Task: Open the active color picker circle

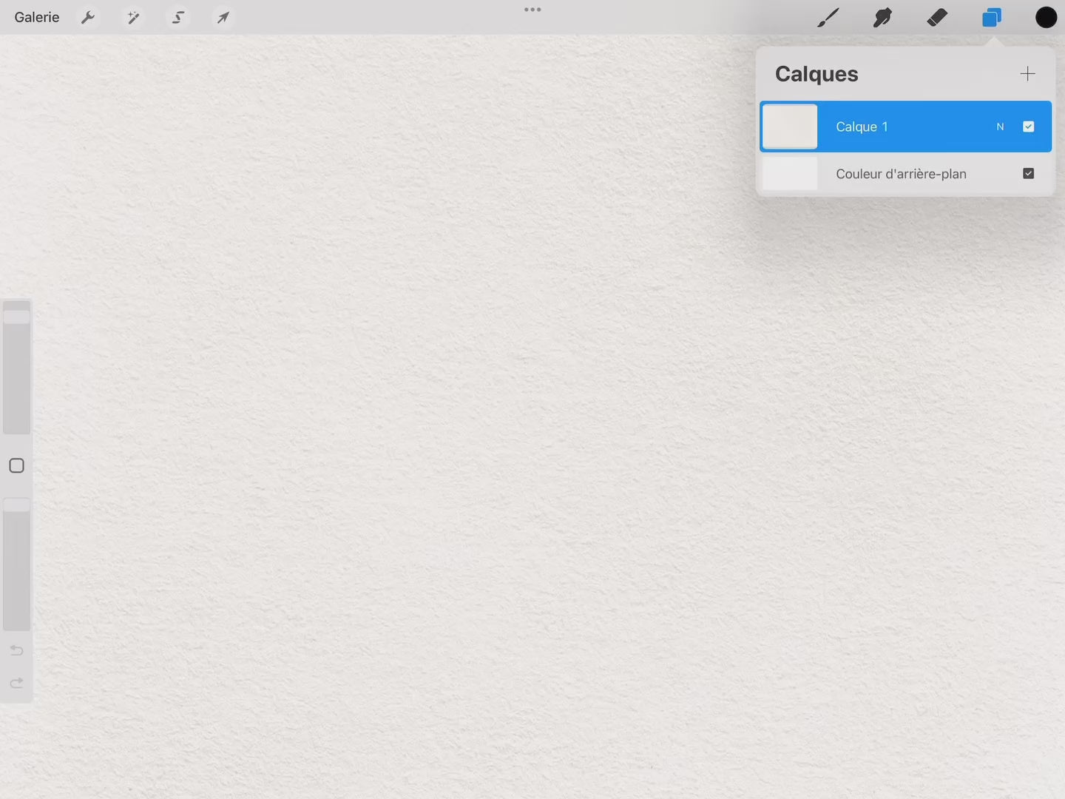Action: (1046, 17)
